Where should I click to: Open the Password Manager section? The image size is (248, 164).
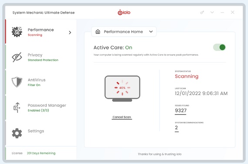coord(47,105)
